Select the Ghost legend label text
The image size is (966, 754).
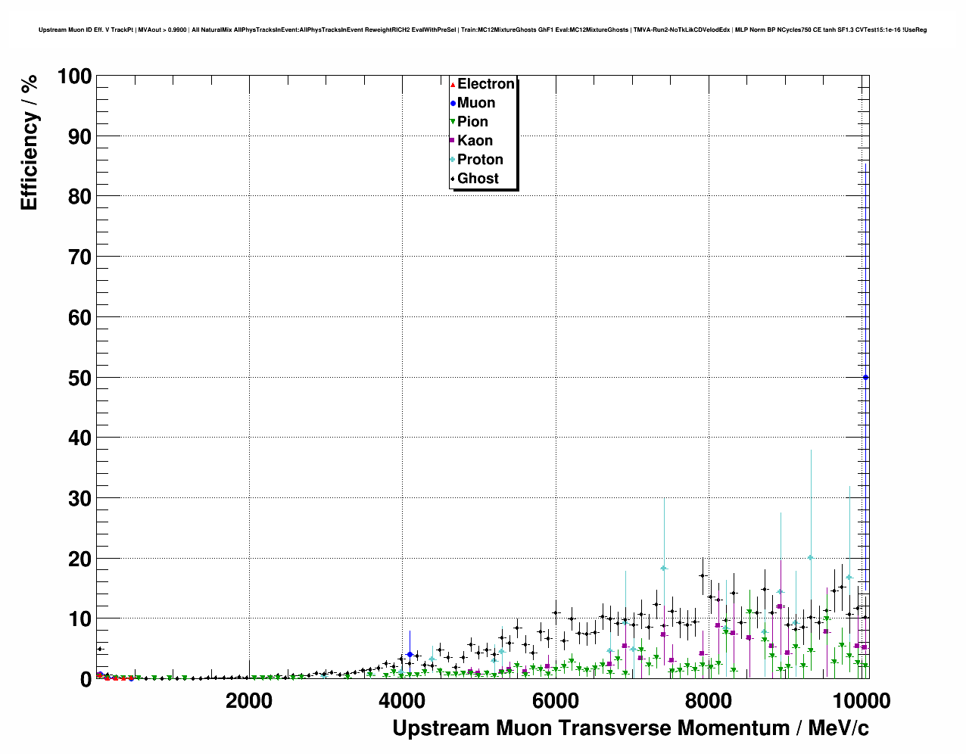click(x=478, y=179)
